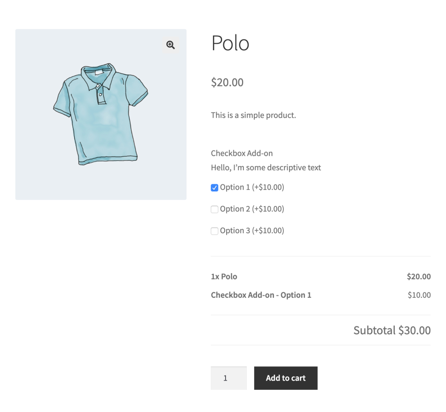Click the bold $20.00 in the summary row

[418, 277]
